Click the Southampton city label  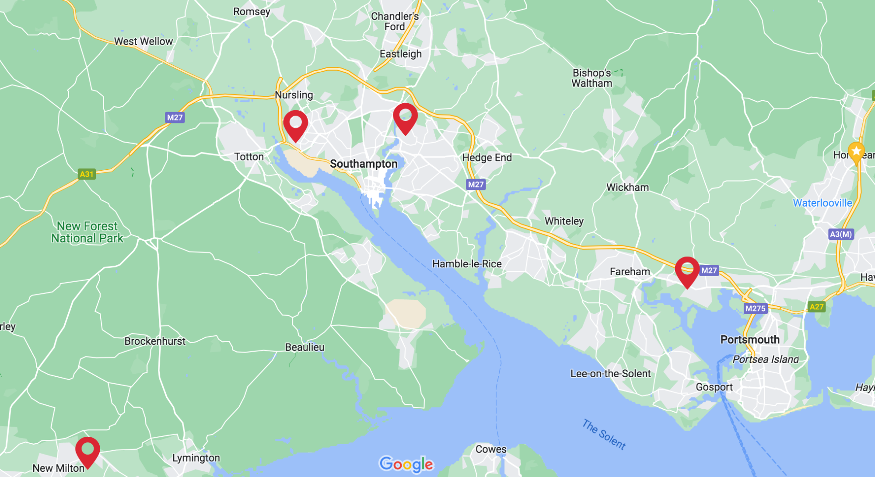pyautogui.click(x=364, y=164)
